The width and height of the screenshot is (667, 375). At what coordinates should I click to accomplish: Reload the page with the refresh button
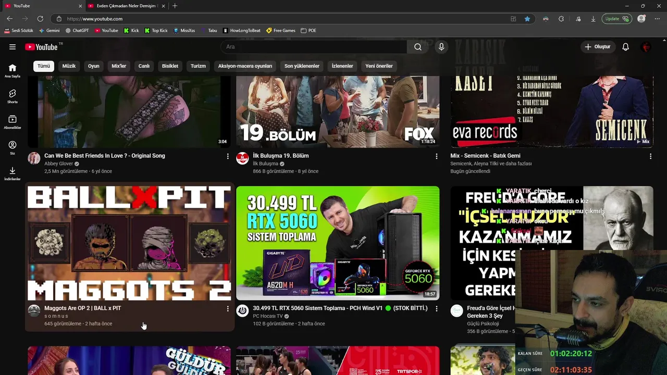click(x=40, y=19)
